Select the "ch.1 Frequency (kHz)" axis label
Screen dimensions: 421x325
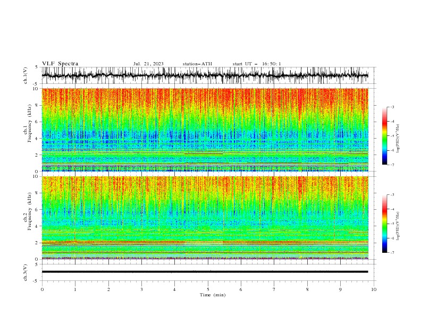[x=28, y=123]
